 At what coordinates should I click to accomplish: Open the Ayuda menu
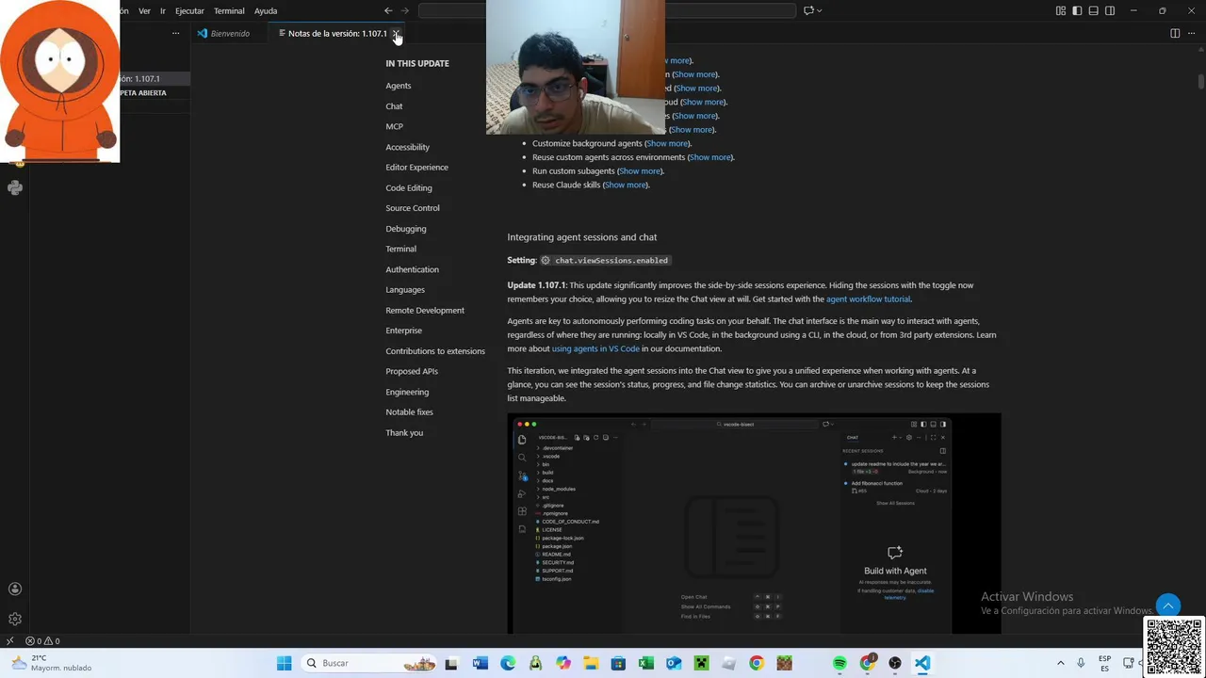point(266,11)
